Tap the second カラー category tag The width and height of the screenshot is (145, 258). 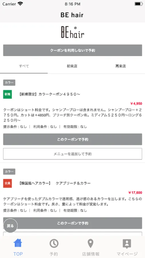(x=9, y=172)
